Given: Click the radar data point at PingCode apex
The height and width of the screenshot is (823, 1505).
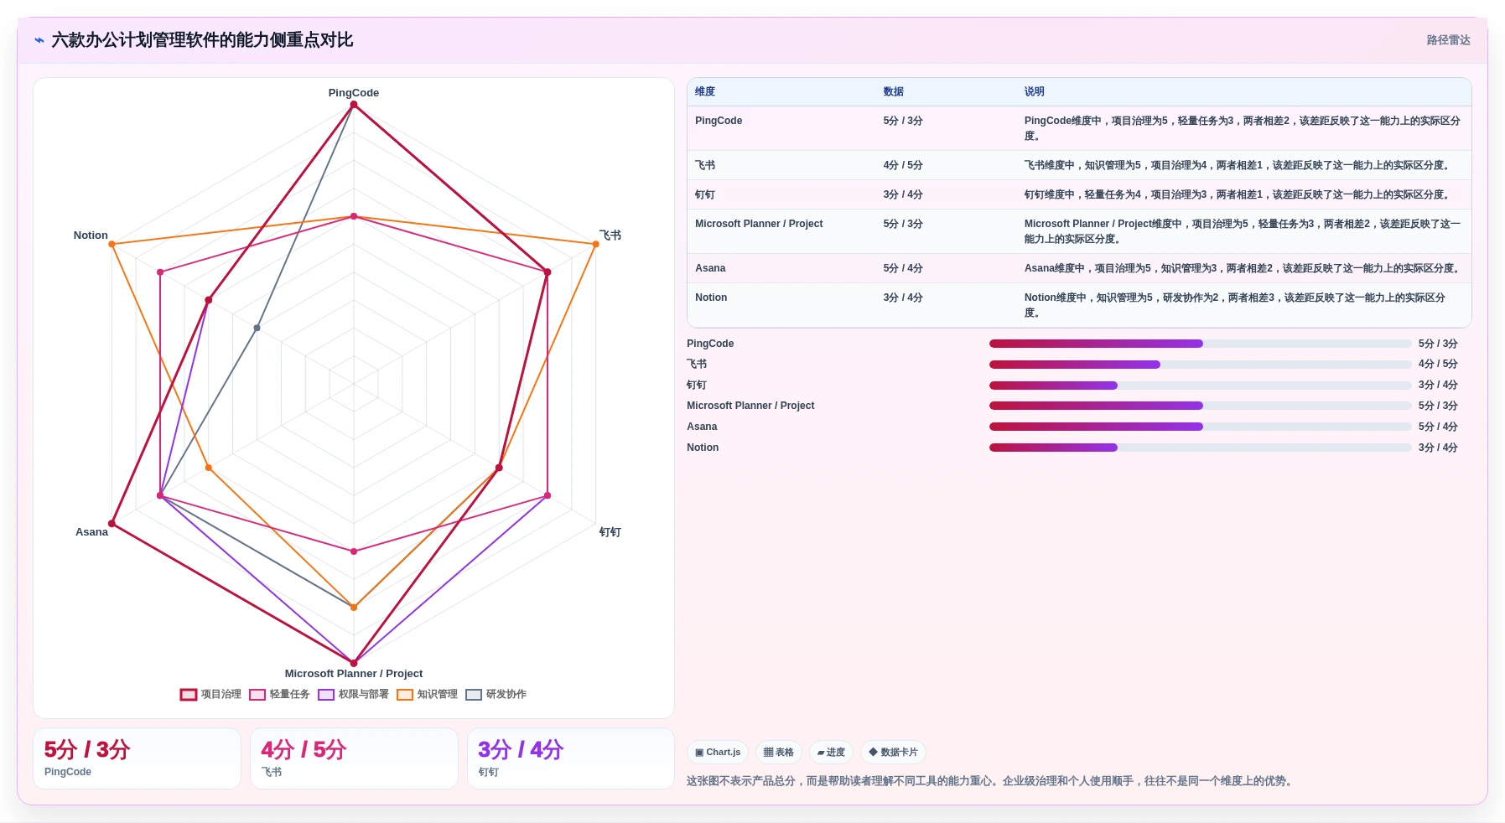Looking at the screenshot, I should point(354,105).
